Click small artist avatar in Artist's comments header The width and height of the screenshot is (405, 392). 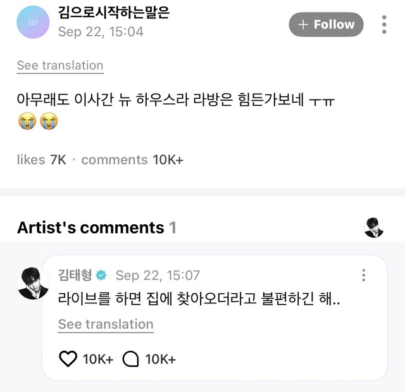(x=374, y=227)
